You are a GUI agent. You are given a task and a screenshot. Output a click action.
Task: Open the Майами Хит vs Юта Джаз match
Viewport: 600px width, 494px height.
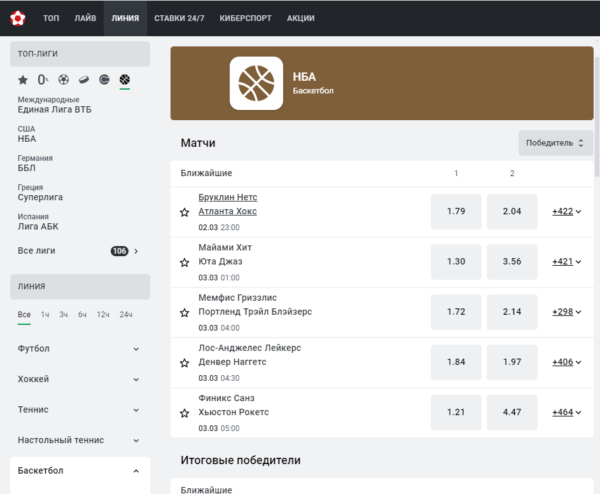point(225,255)
